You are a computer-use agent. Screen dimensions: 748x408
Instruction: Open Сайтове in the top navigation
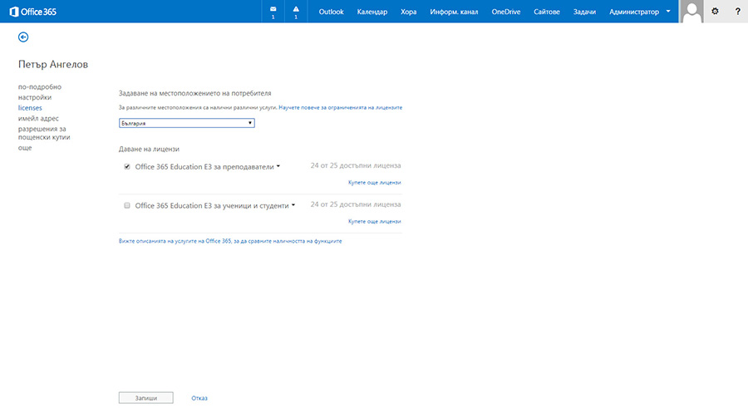[547, 12]
